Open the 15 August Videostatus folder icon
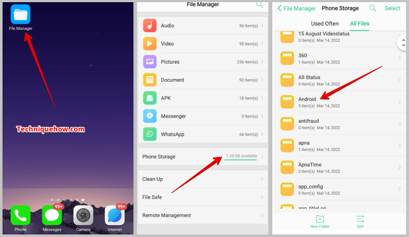 pyautogui.click(x=287, y=37)
